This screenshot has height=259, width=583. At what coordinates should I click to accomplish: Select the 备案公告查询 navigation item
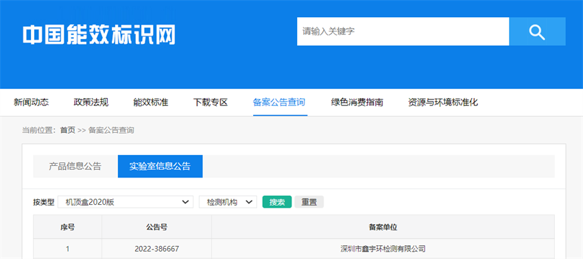pos(279,102)
